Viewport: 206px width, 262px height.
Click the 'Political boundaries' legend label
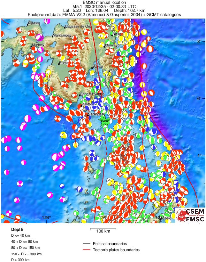coord(110,244)
